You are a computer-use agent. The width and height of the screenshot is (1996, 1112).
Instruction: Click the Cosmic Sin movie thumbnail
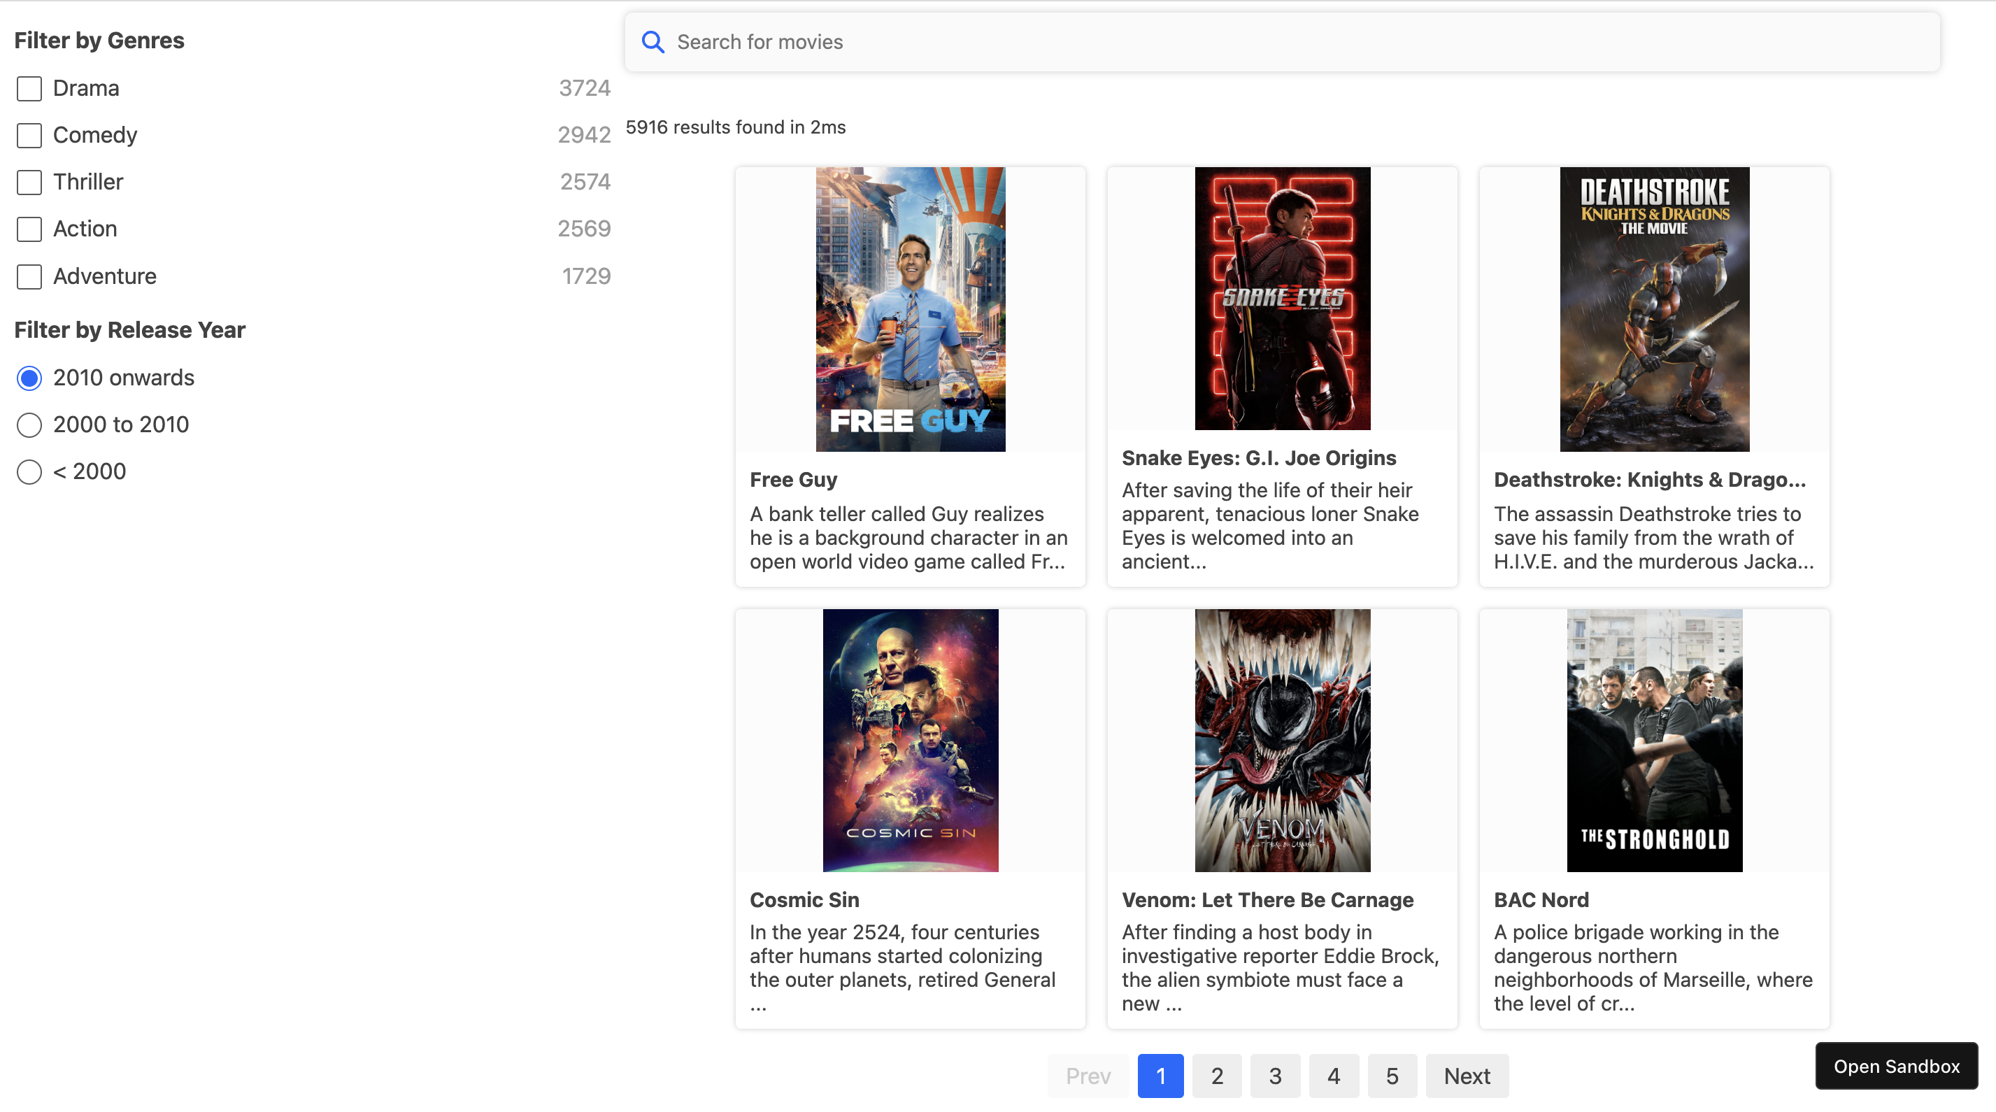coord(909,739)
